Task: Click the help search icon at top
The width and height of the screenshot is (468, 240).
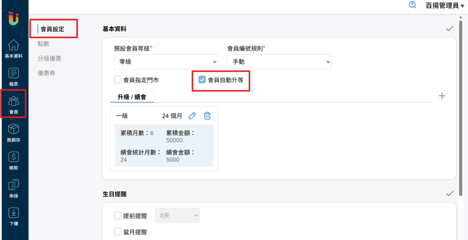Action: point(413,5)
